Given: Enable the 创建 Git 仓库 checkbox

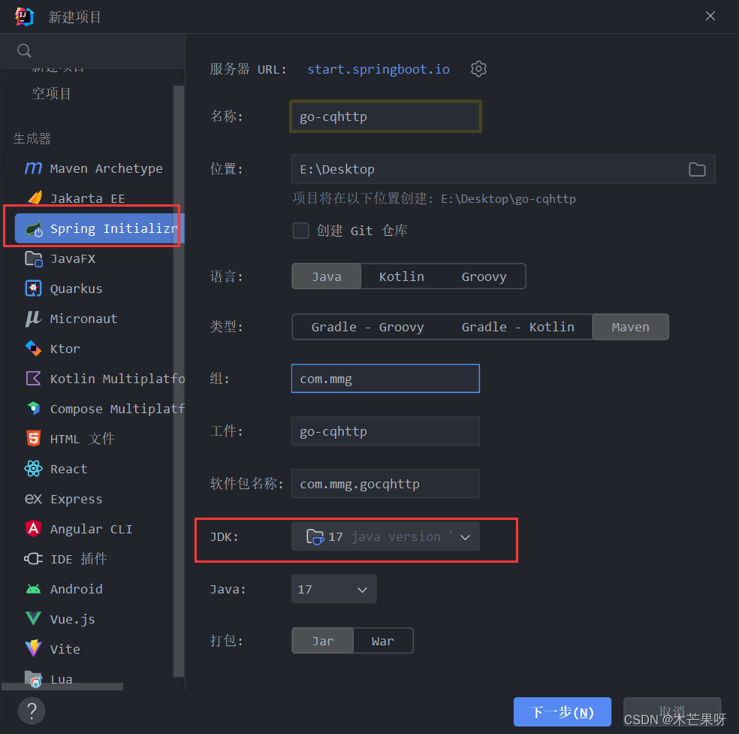Looking at the screenshot, I should coord(300,231).
